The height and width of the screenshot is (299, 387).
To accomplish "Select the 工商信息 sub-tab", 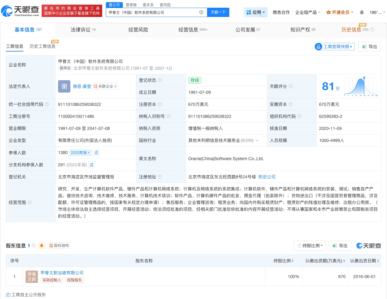I will coord(15,46).
